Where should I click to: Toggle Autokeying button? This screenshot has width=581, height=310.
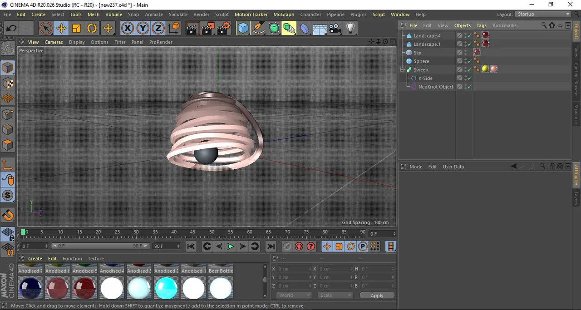pyautogui.click(x=299, y=246)
